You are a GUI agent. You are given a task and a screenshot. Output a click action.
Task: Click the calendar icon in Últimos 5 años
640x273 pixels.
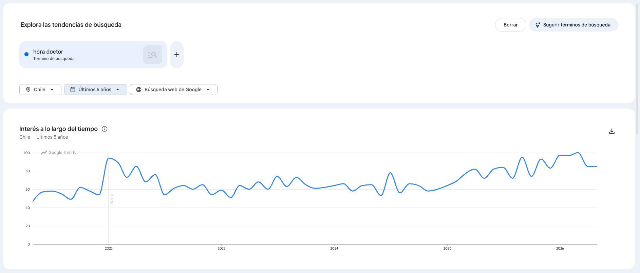pos(73,90)
